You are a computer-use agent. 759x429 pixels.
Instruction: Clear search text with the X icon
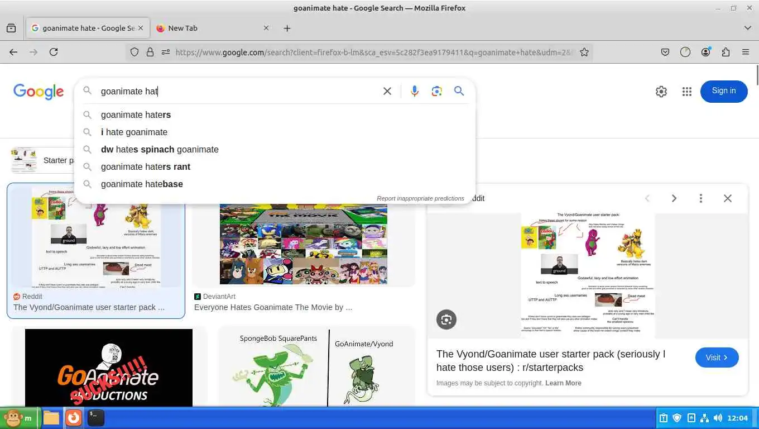[387, 91]
